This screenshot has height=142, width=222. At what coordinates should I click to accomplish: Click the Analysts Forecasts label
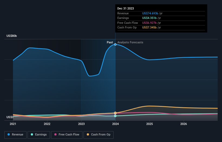[x=130, y=43]
